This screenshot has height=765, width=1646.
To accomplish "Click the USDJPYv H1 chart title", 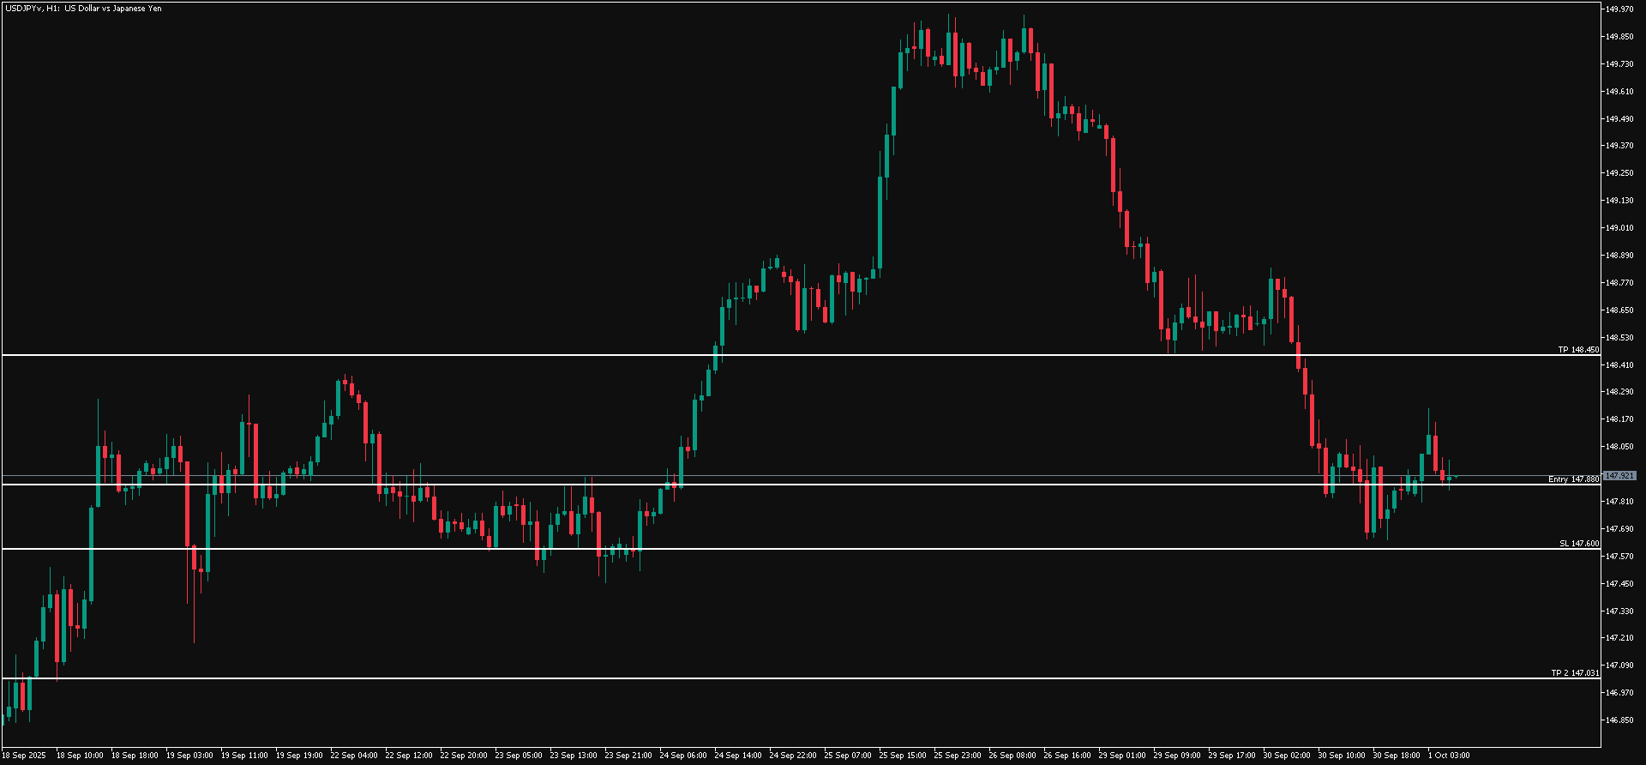I will pyautogui.click(x=82, y=9).
